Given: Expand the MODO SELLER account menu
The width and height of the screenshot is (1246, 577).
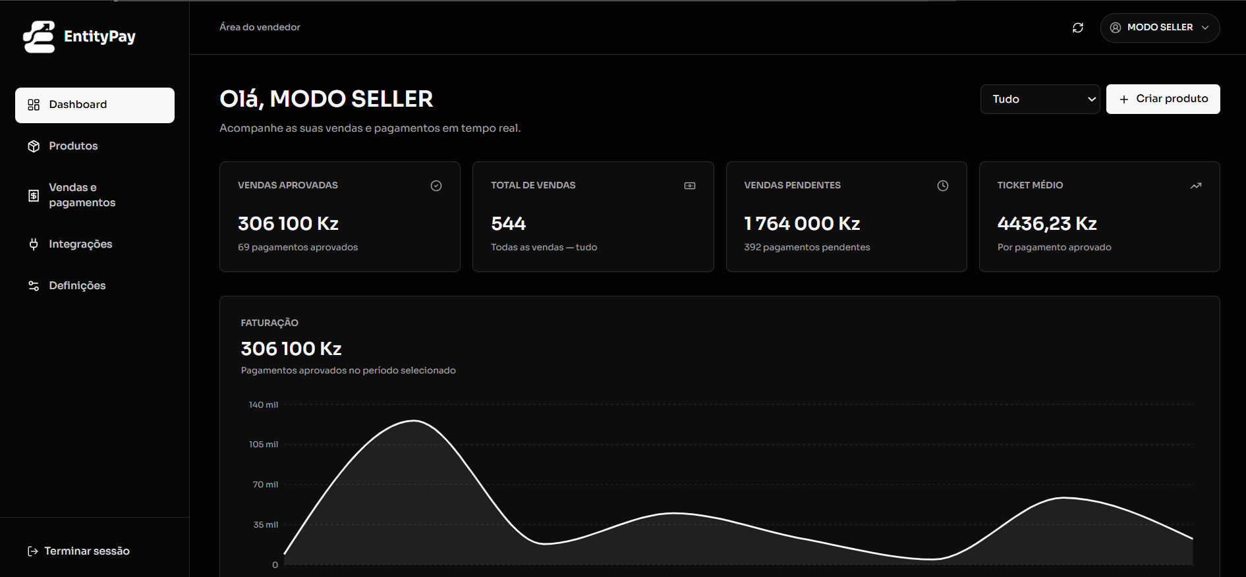Looking at the screenshot, I should click(1160, 28).
